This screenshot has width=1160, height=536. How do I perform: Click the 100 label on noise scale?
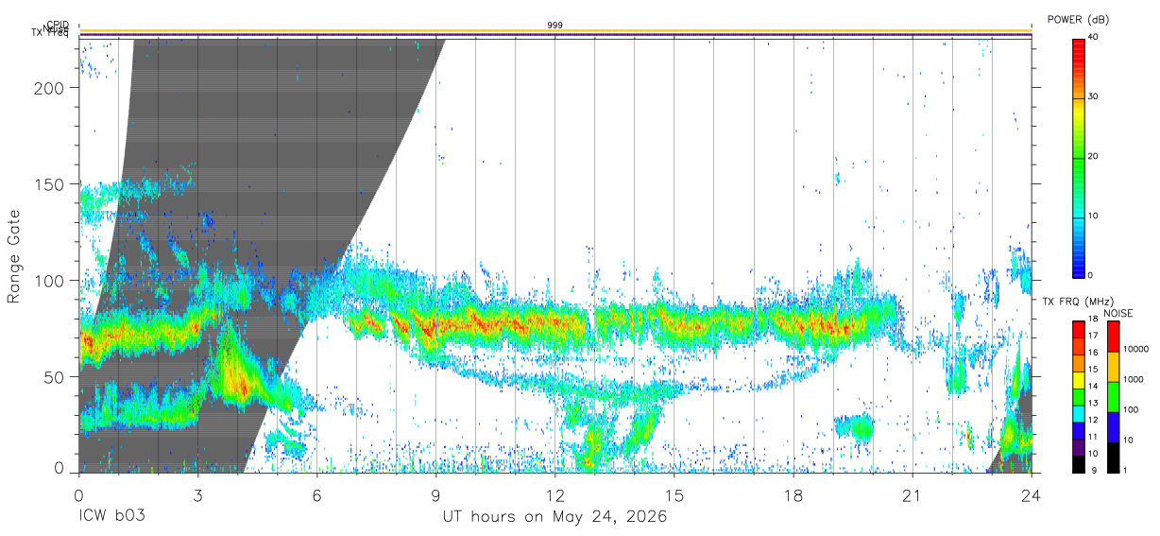tap(1131, 410)
